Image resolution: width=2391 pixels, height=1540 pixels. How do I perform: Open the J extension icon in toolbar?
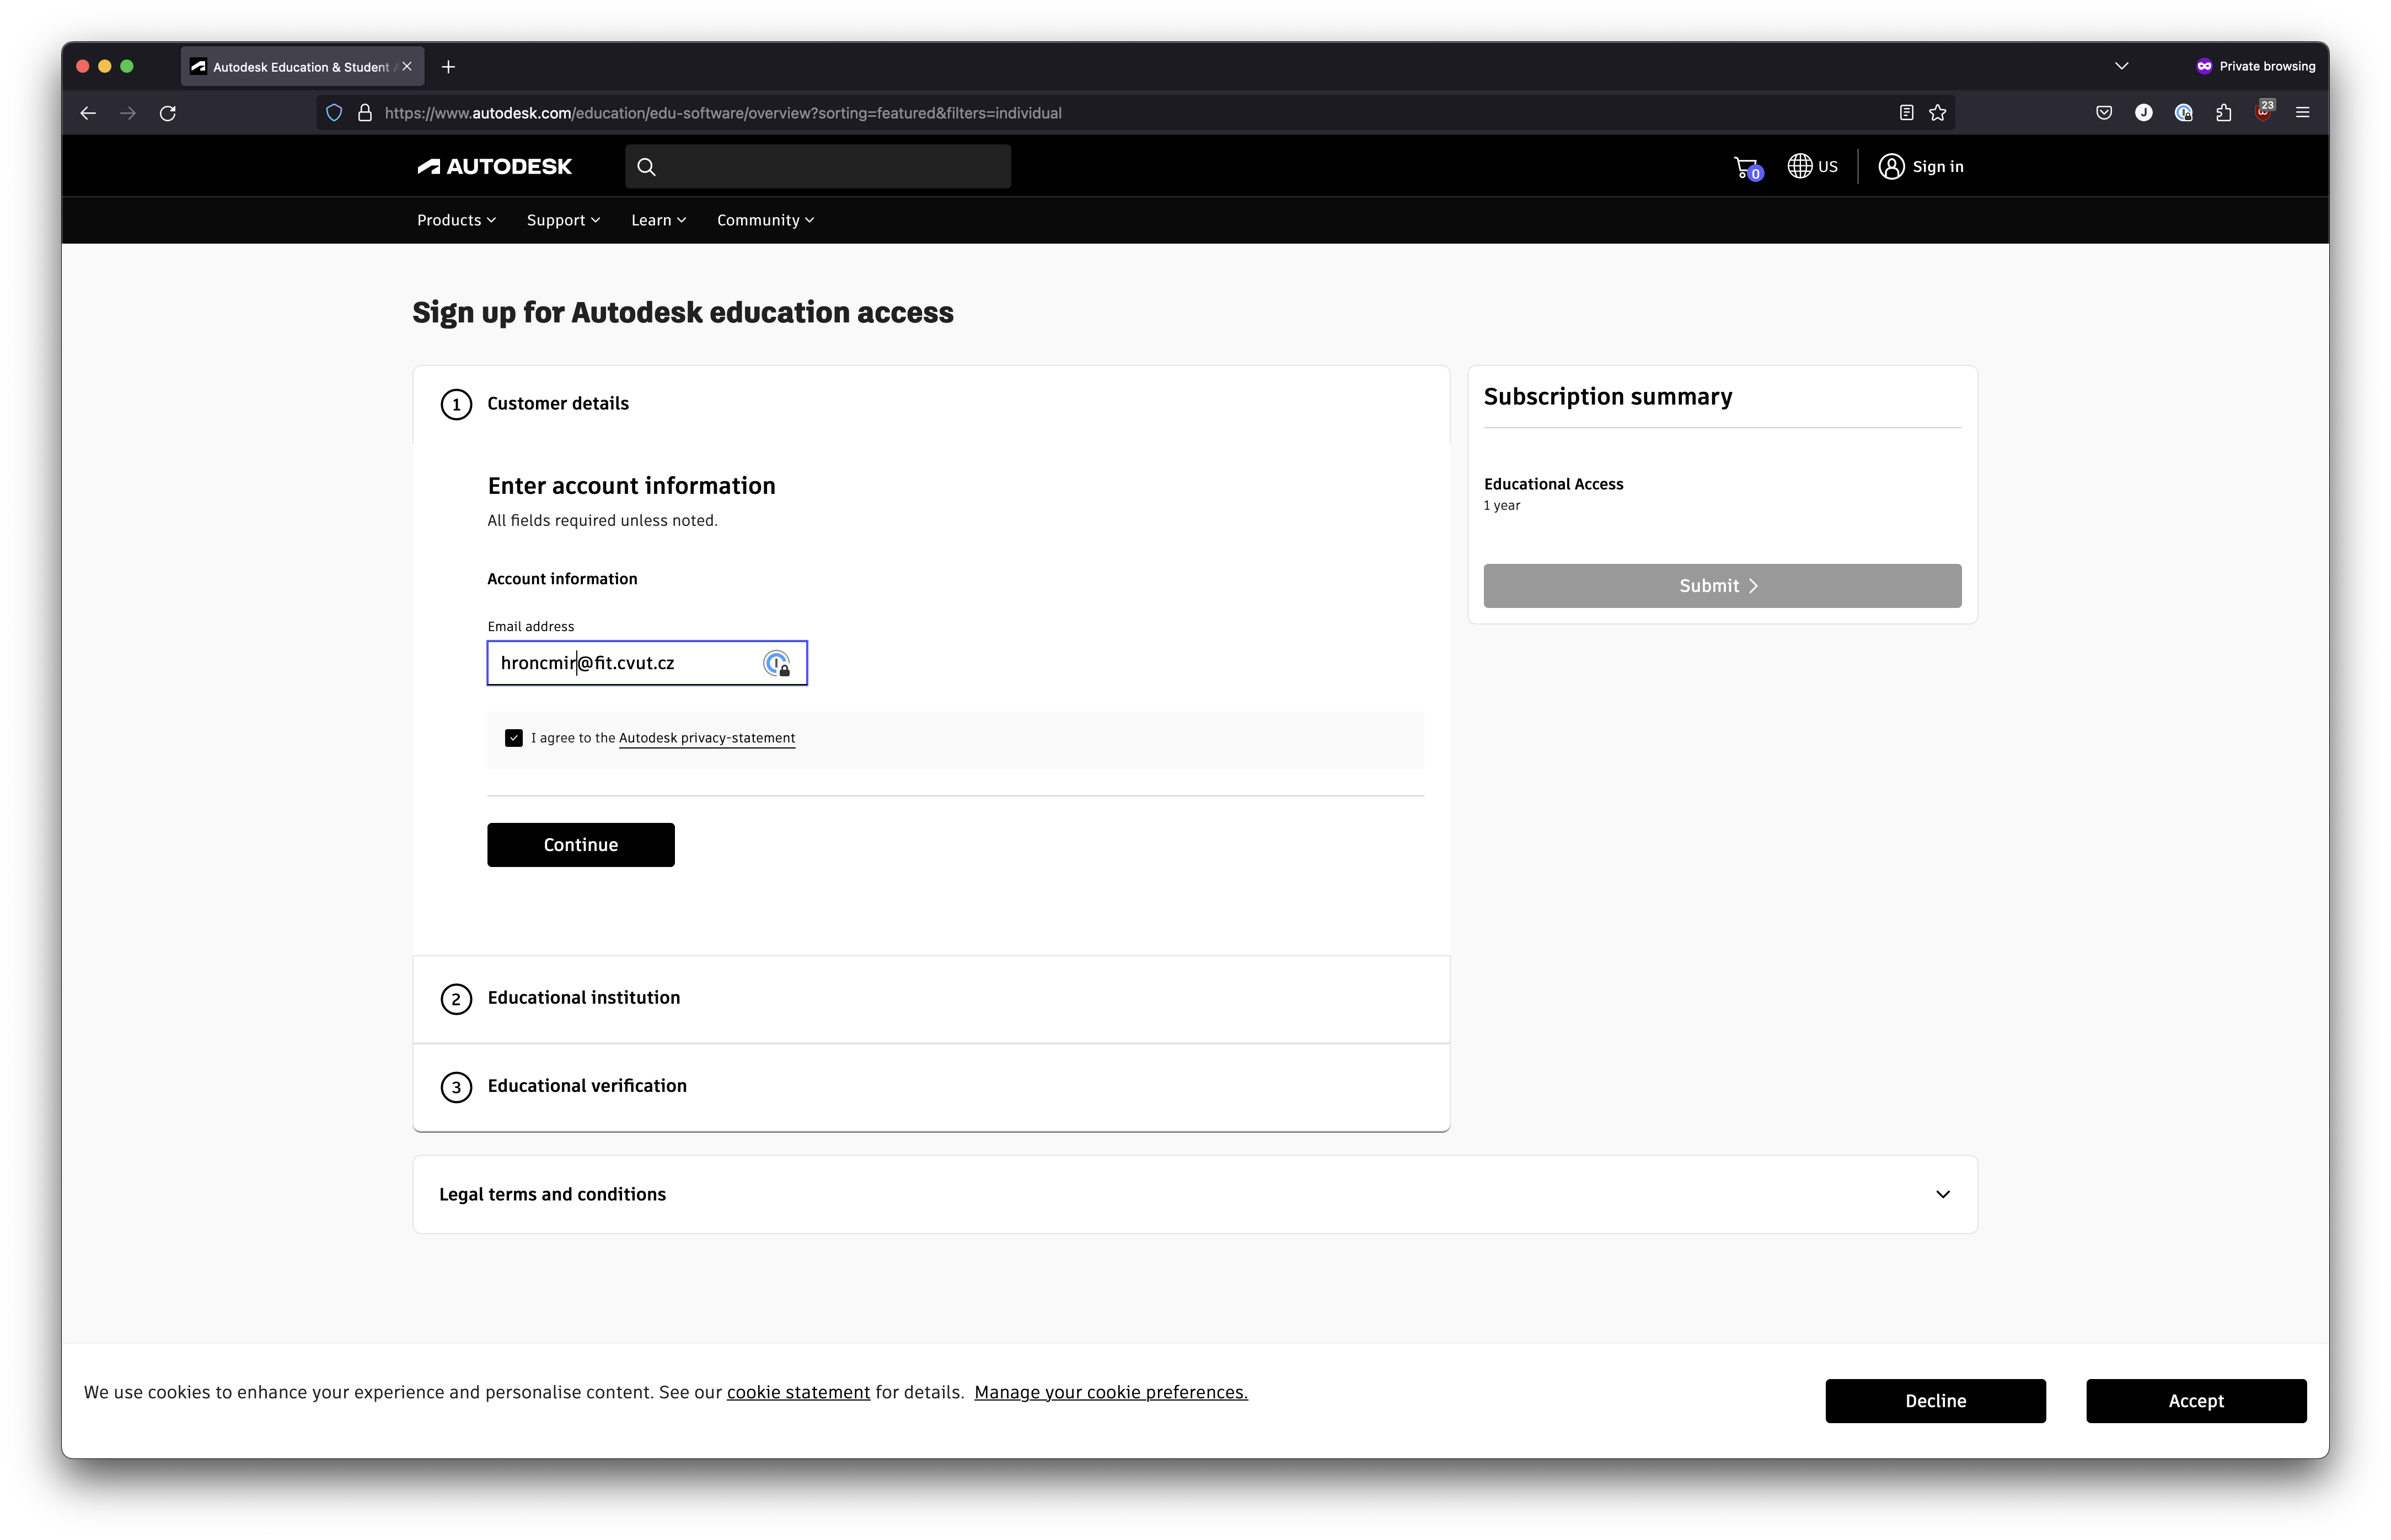(2144, 113)
